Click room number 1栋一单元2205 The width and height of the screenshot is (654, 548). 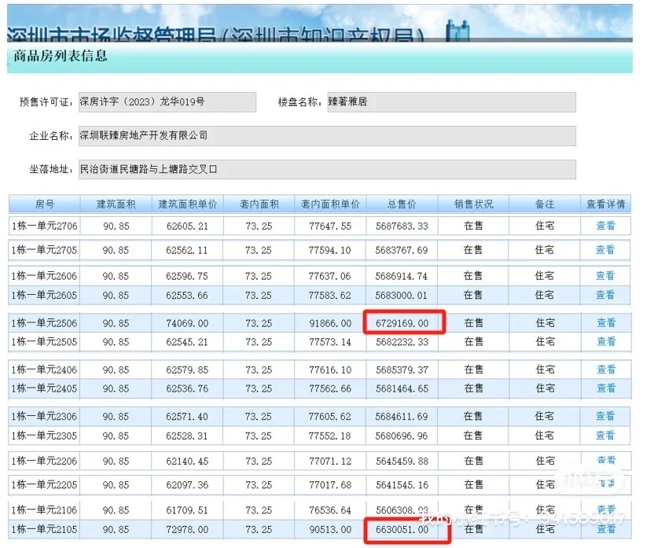44,485
